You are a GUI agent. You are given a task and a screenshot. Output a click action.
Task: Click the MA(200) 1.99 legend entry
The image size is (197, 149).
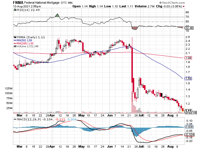[23, 43]
